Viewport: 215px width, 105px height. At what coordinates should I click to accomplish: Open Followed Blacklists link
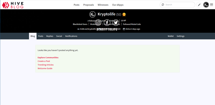point(112,24)
